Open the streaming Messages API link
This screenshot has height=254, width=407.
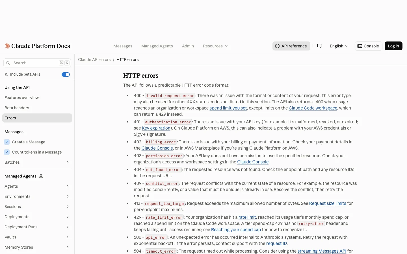322,251
